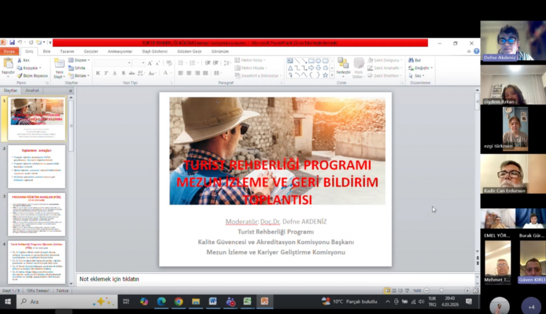Click the Bul (Find) binoculars icon
546x314 pixels.
411,60
